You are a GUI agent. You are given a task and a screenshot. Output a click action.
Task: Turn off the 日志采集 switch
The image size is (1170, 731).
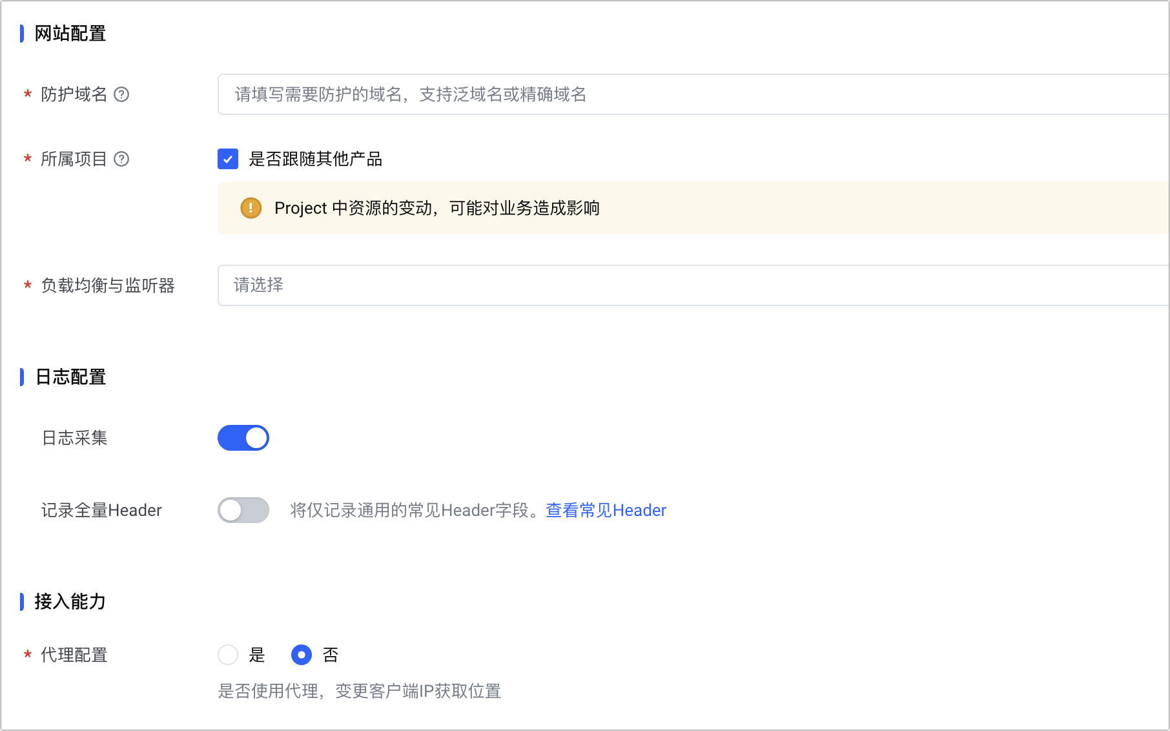(243, 438)
